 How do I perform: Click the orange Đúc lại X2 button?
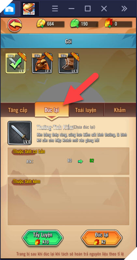[x=102, y=238]
